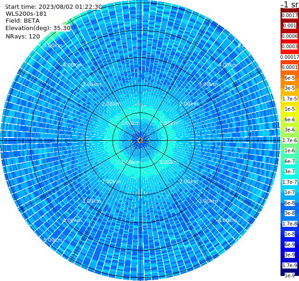The height and width of the screenshot is (281, 299).
Task: Select the '0.0006' color bar label
Action: tap(290, 36)
